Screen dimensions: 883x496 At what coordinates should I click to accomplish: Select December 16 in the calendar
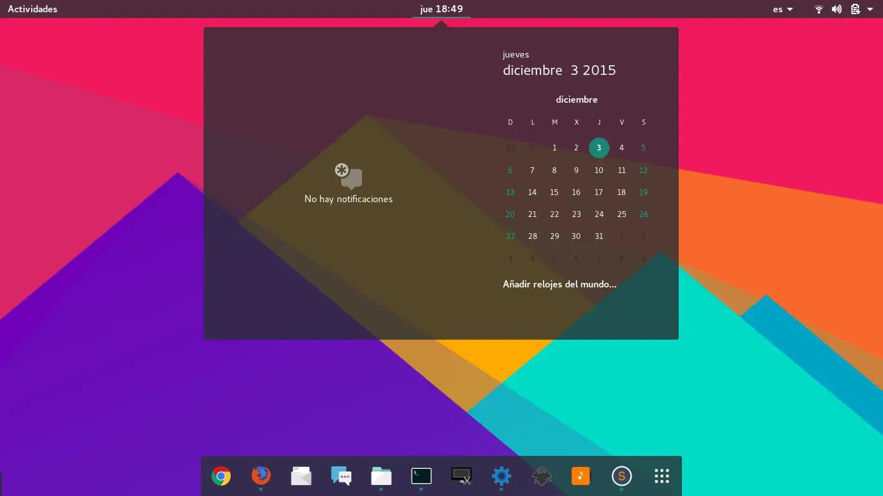pos(576,192)
